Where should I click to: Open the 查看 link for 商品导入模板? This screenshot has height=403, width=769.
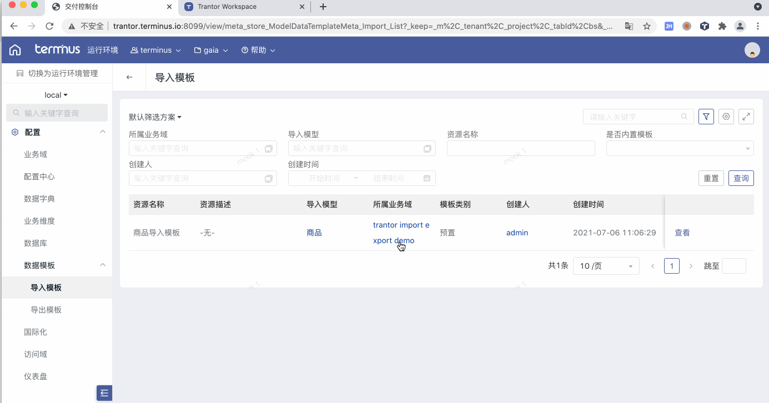click(x=682, y=233)
